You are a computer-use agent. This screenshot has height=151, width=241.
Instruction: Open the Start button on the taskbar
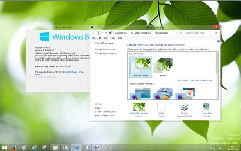point(5,148)
